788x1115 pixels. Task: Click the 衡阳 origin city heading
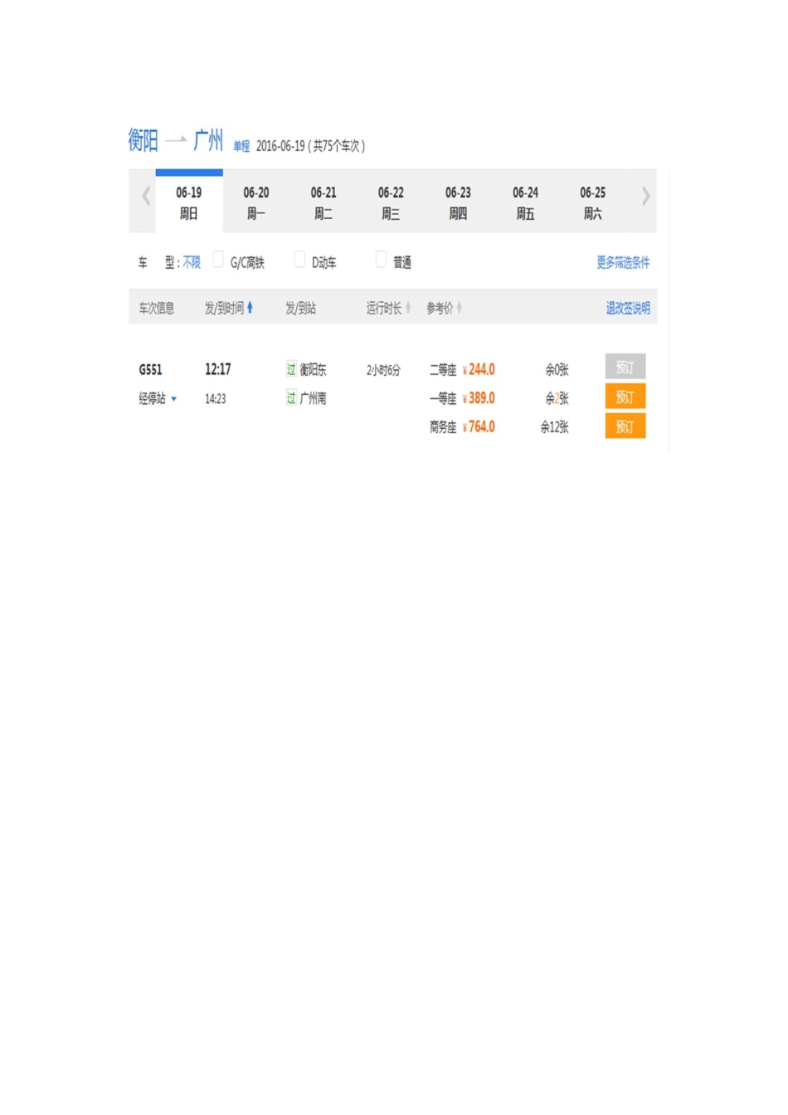point(143,140)
